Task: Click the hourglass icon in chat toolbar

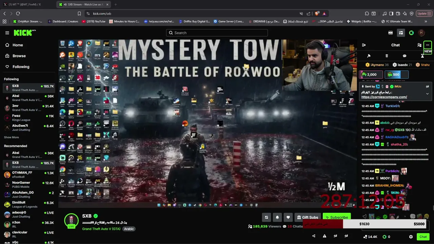Action: 422,56
